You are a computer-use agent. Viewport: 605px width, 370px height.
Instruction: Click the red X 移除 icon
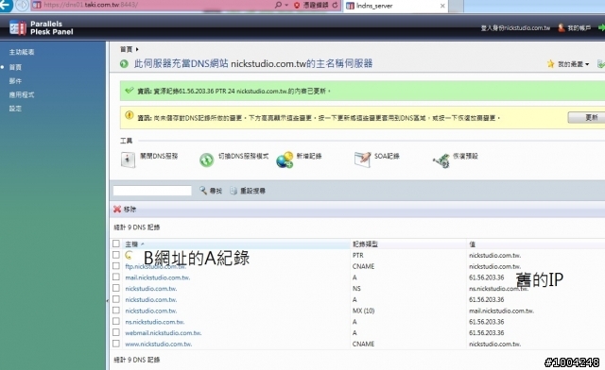[x=117, y=210]
